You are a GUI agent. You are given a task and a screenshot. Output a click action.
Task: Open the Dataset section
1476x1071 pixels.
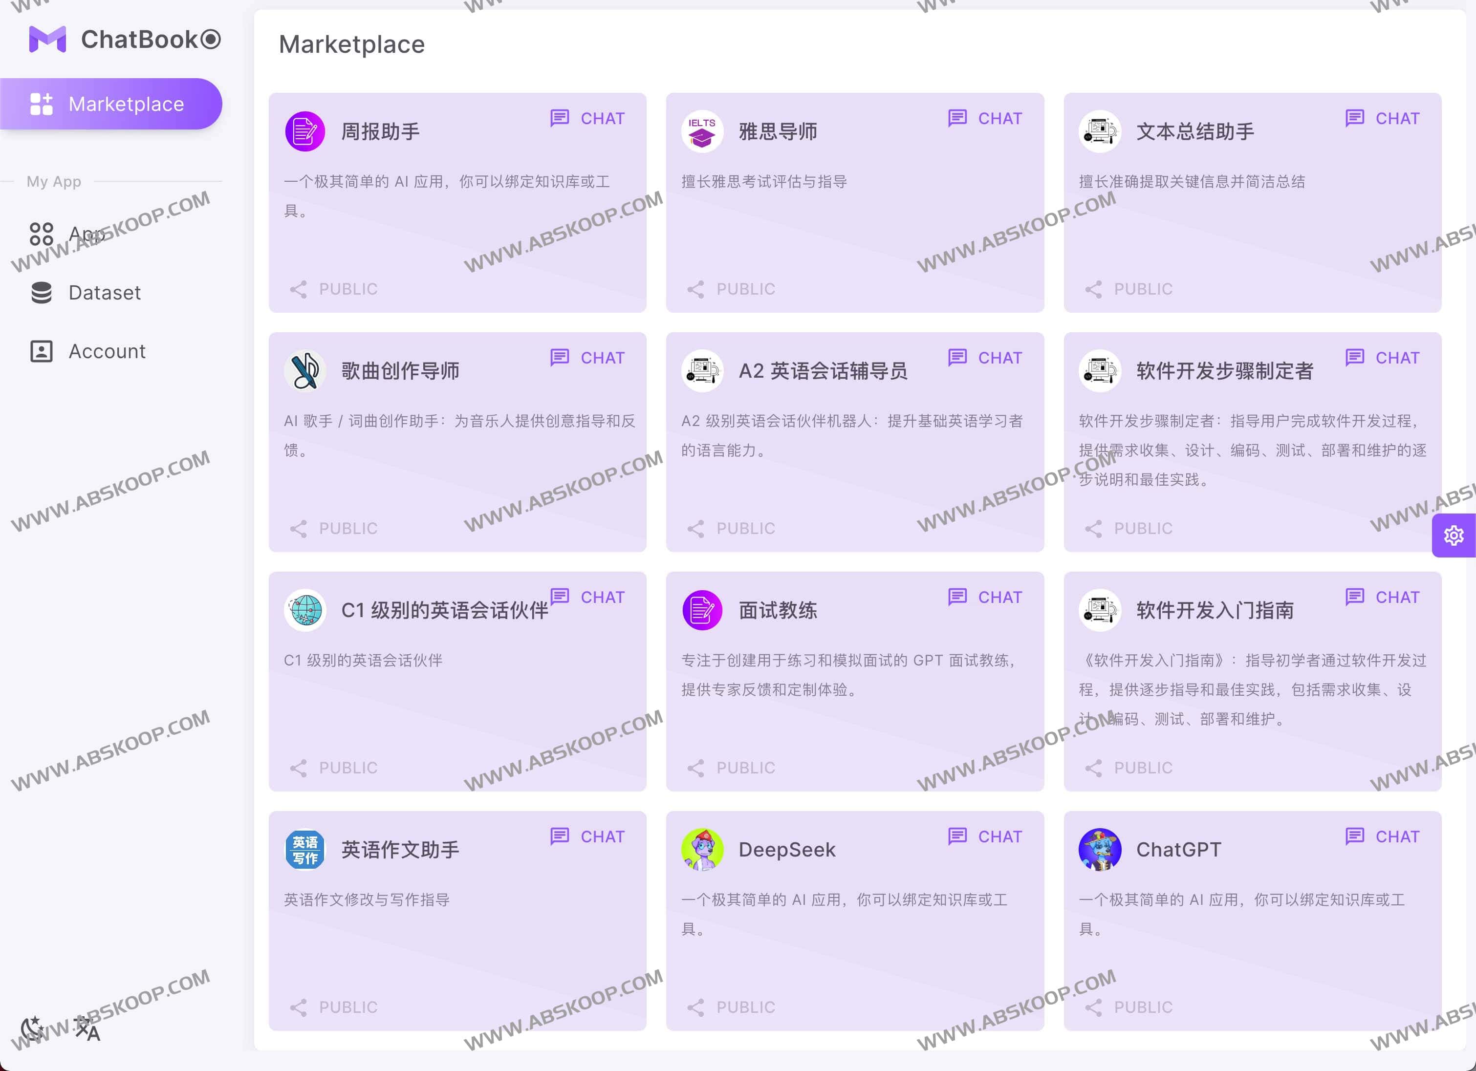[104, 292]
